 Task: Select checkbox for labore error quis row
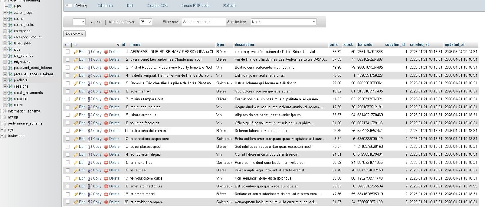tap(68, 115)
